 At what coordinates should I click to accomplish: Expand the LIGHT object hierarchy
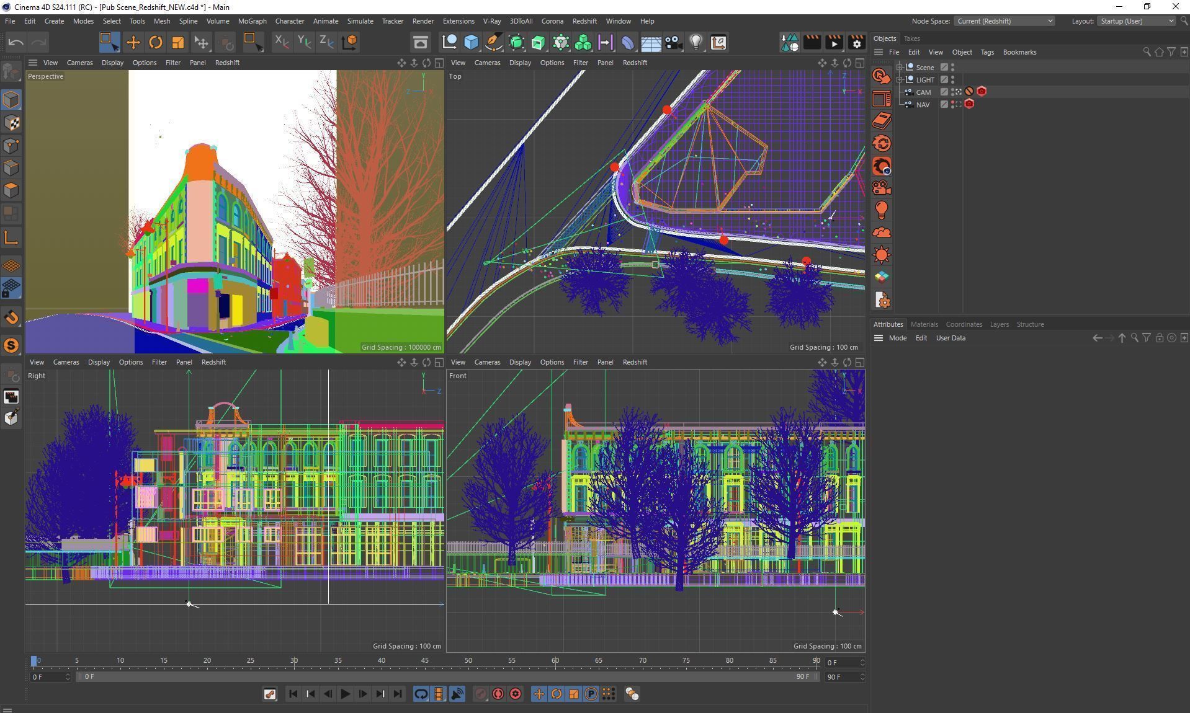(x=899, y=80)
